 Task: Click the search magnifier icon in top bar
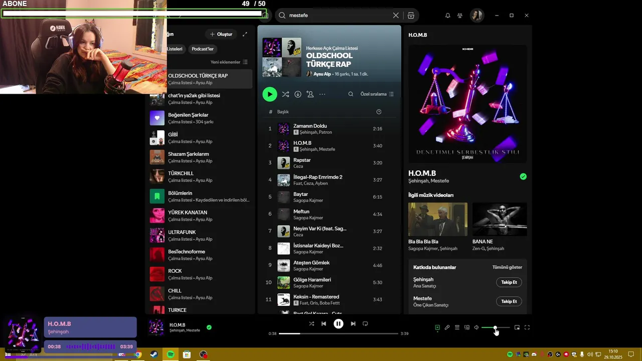coord(282,16)
